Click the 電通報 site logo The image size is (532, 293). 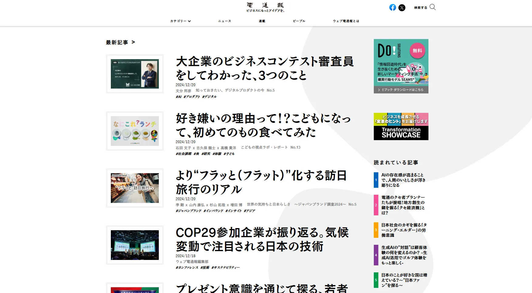(x=265, y=7)
